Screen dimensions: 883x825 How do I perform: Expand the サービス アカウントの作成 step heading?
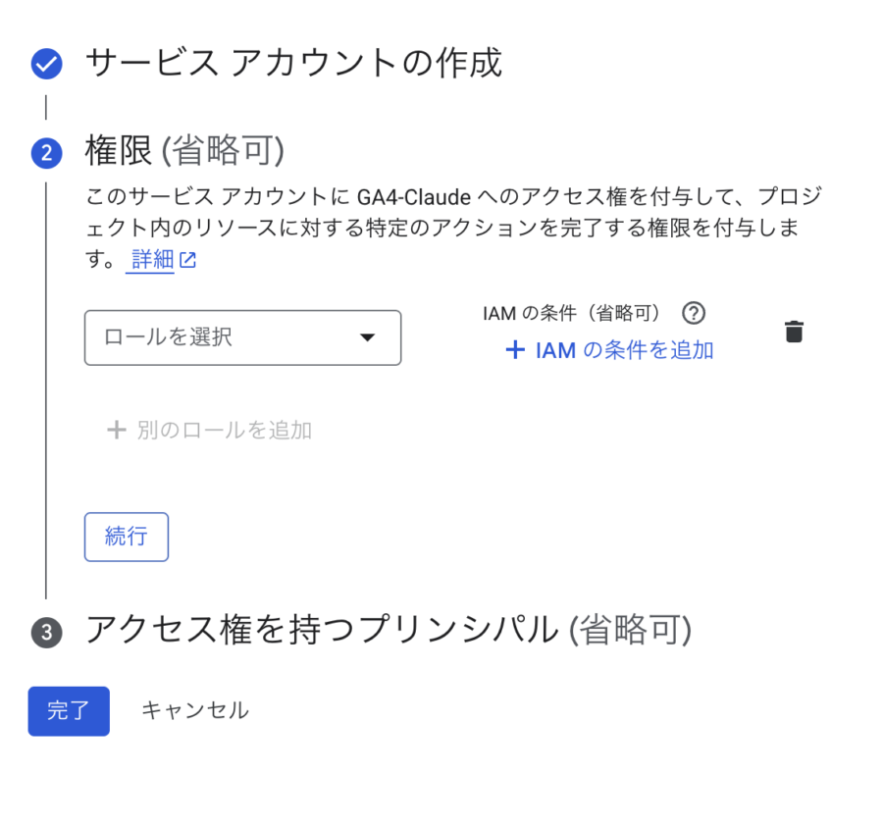pyautogui.click(x=293, y=64)
